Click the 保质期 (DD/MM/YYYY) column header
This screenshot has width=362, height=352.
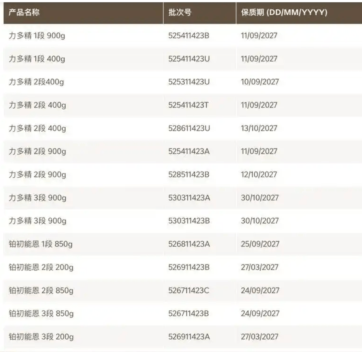pos(284,12)
